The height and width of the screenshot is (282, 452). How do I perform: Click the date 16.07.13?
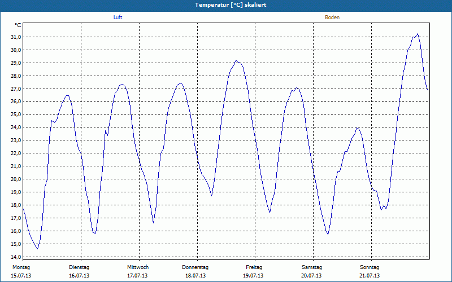(79, 276)
